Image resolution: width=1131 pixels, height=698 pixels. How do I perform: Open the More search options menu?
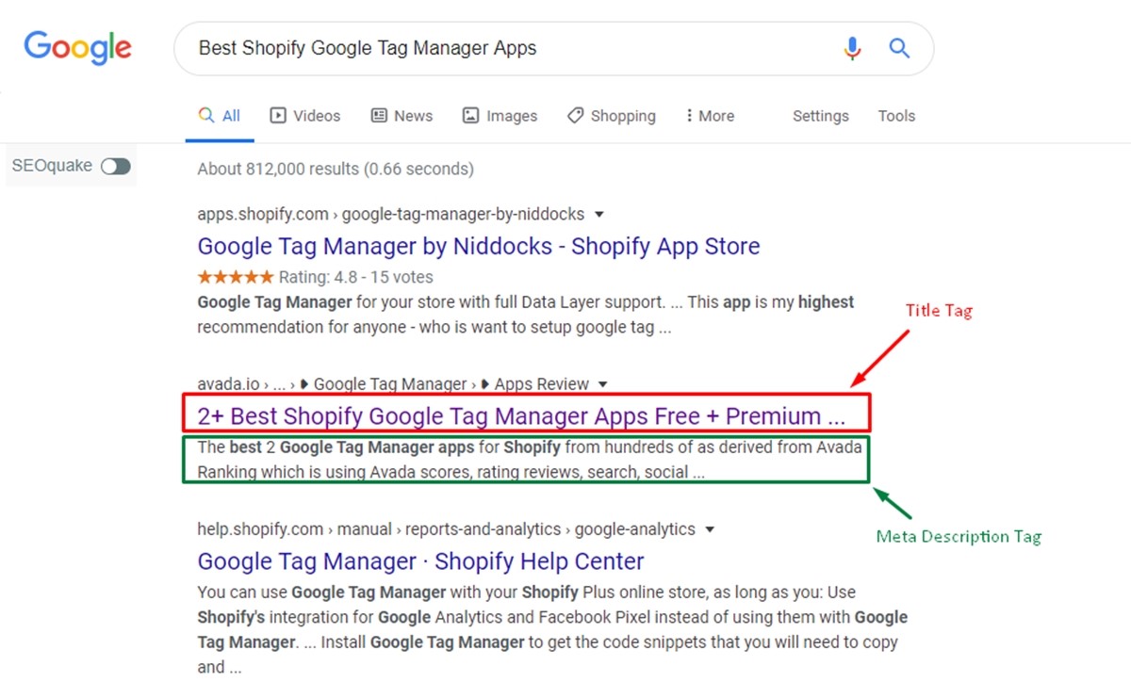[x=711, y=116]
